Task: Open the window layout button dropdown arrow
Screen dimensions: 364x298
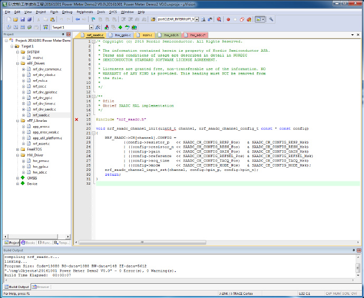Action: click(x=263, y=20)
